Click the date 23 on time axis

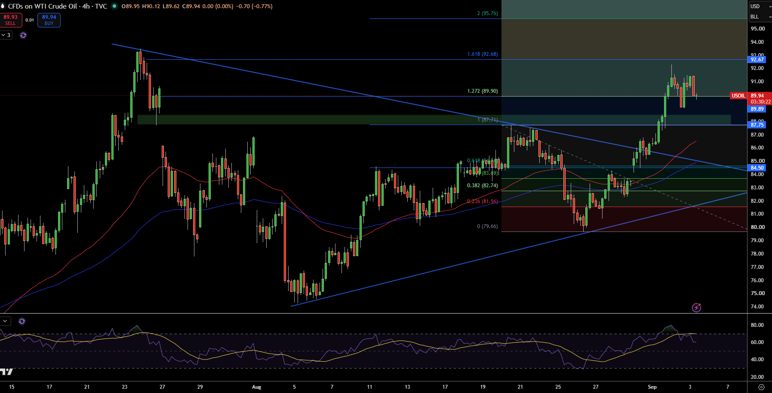[125, 387]
